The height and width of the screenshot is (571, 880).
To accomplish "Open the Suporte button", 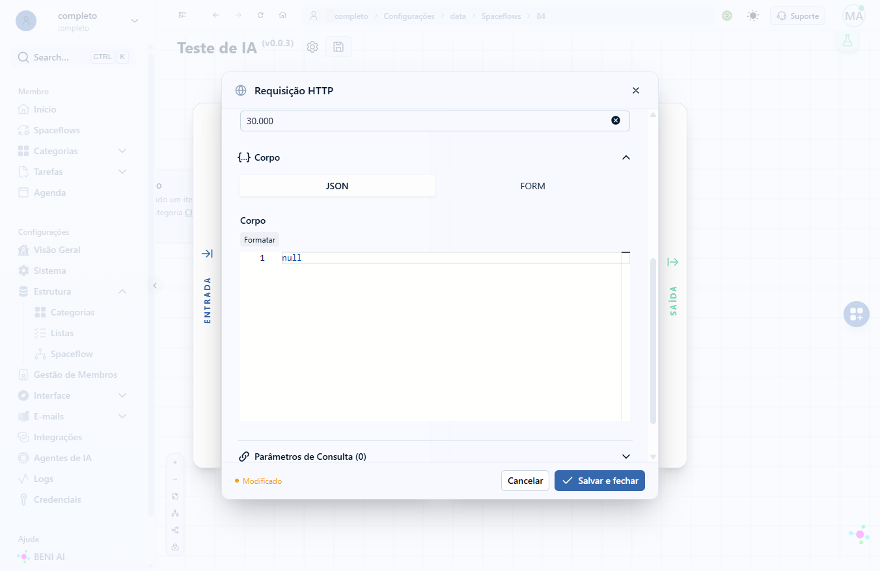I will tap(797, 16).
